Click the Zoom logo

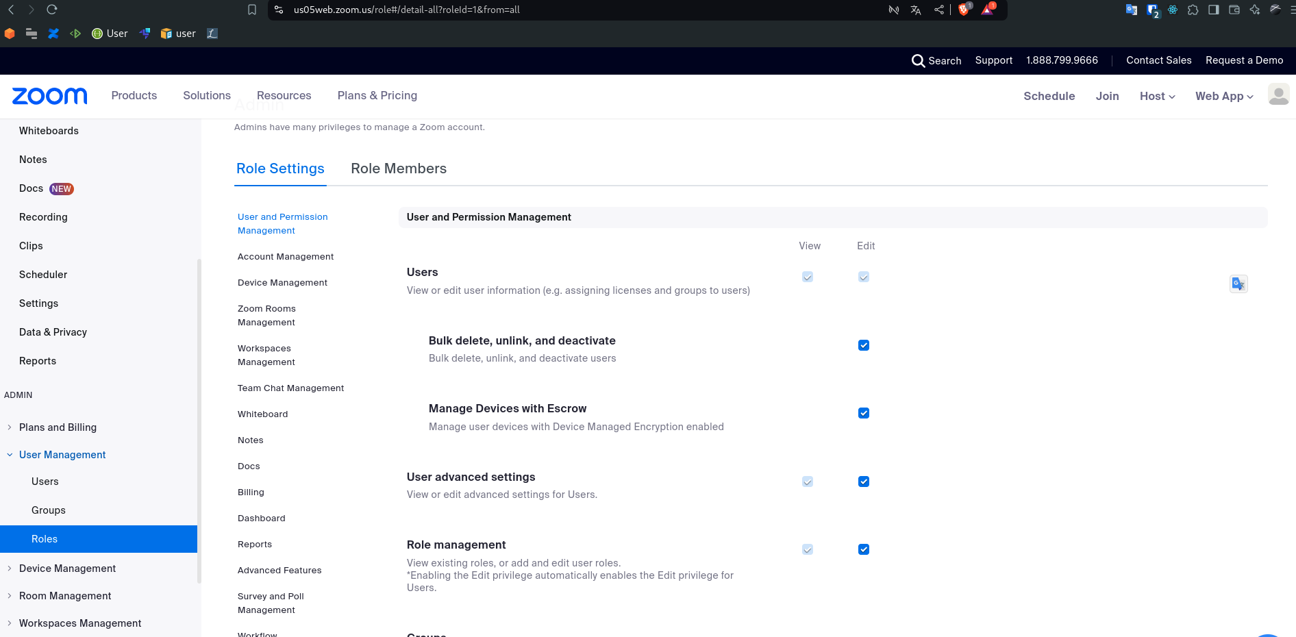[x=49, y=96]
